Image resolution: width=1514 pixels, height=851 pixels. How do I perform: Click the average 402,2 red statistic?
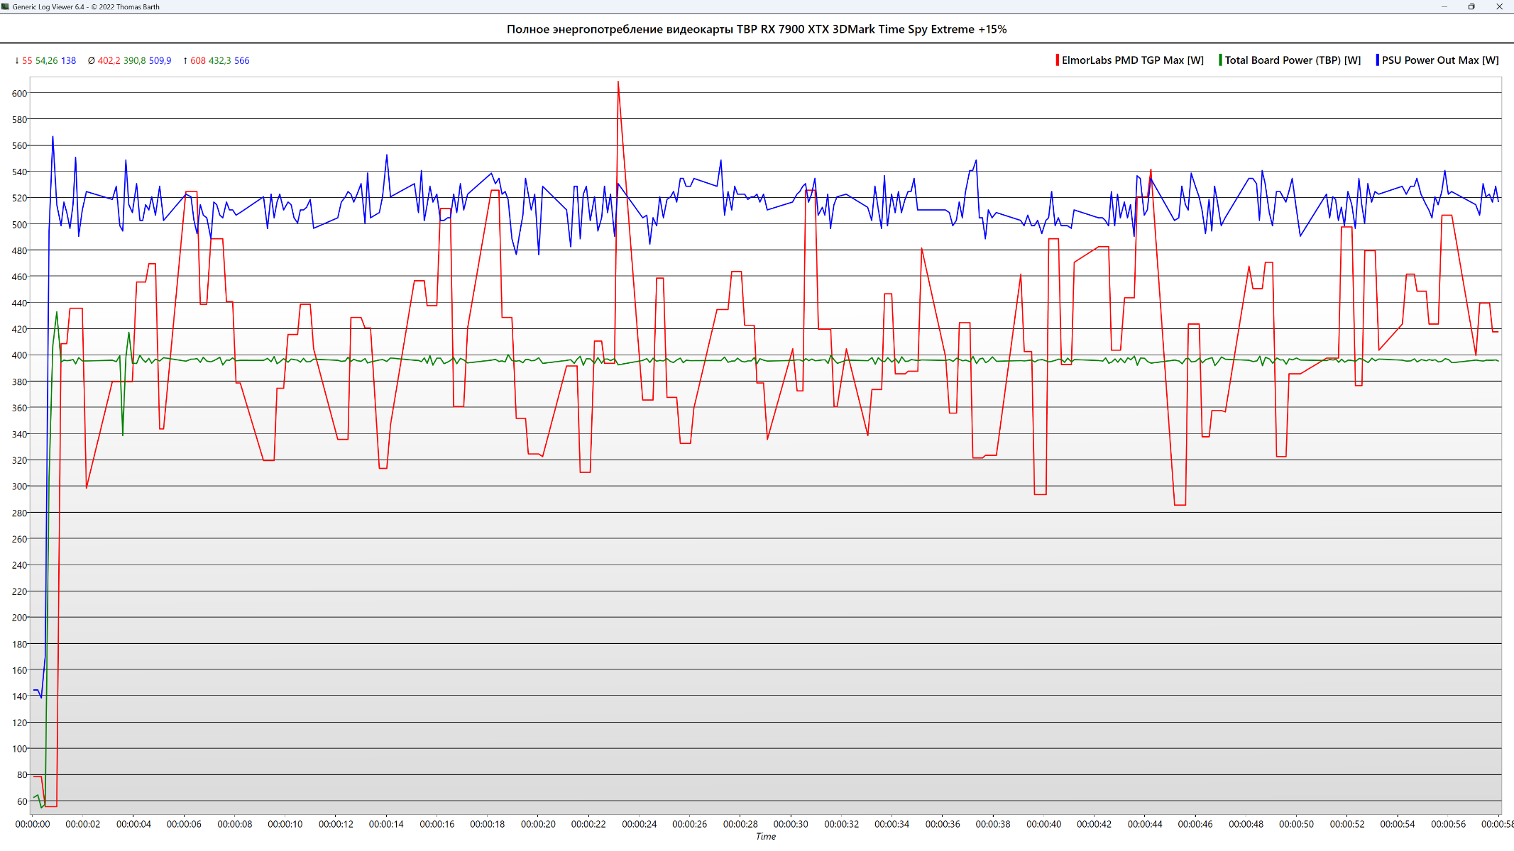tap(109, 61)
